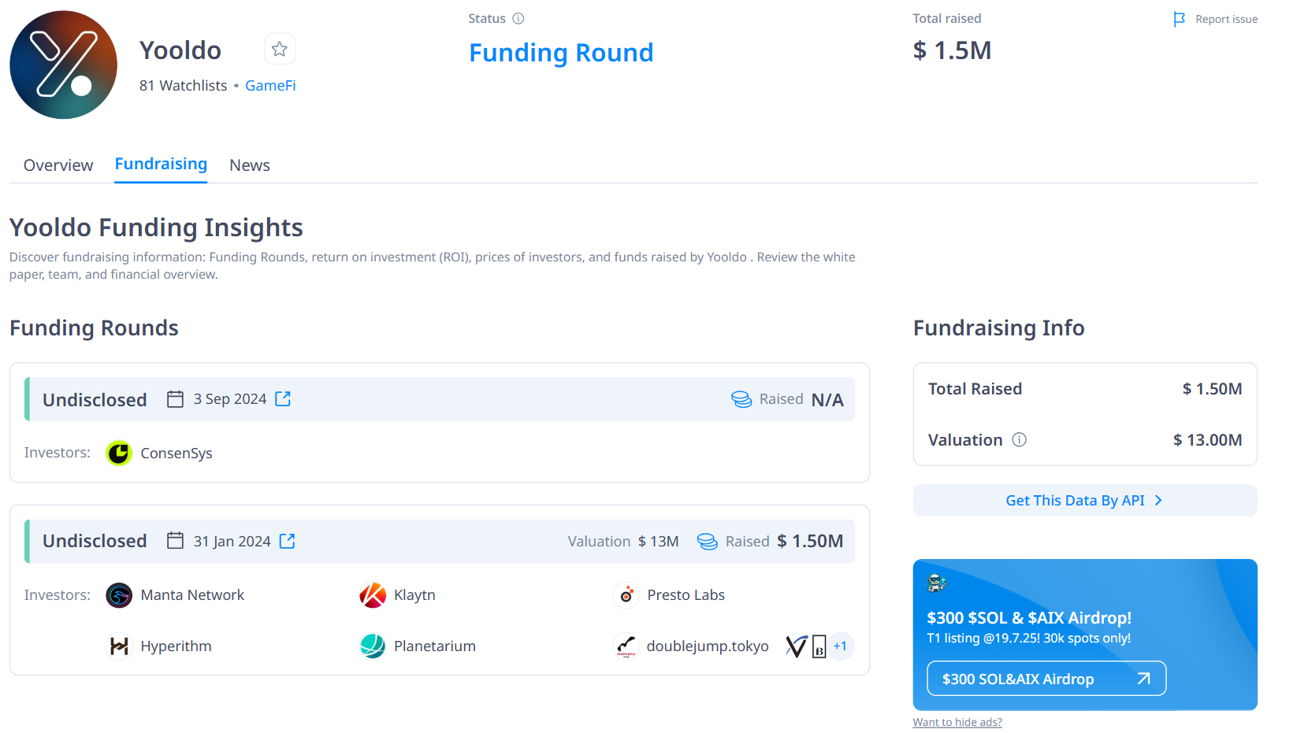Click the boxed B investor logo
Viewport: 1293px width, 733px height.
(x=819, y=646)
